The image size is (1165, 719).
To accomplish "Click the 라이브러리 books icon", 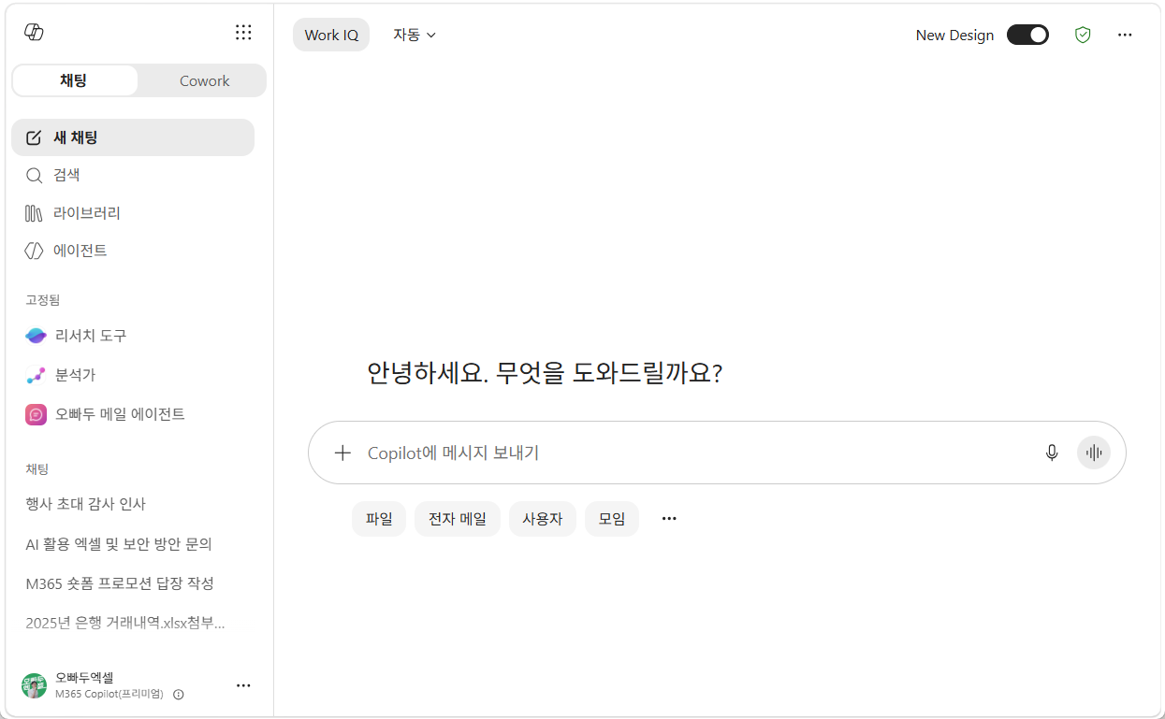I will (34, 213).
